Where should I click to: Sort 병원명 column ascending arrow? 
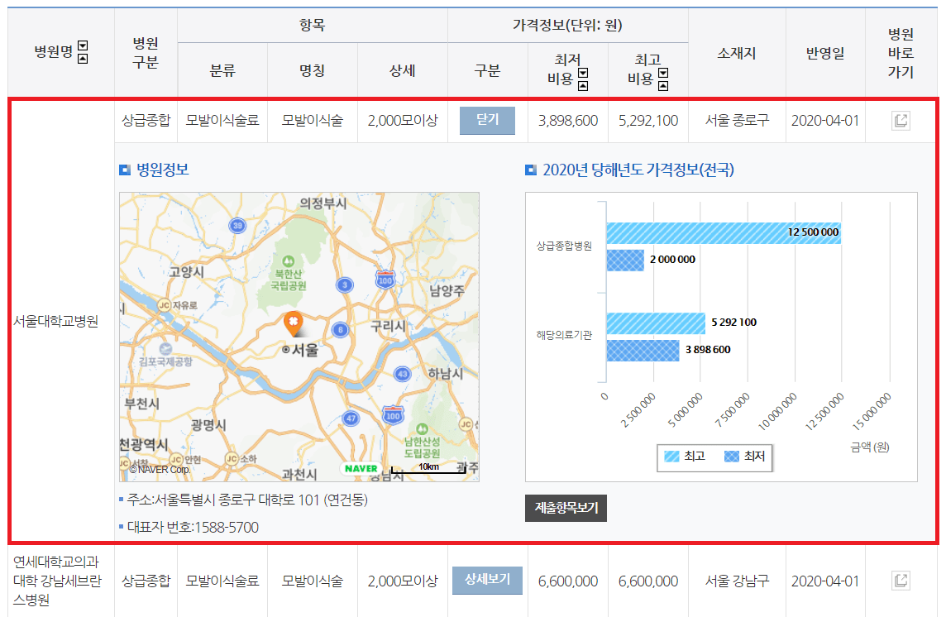pos(84,59)
